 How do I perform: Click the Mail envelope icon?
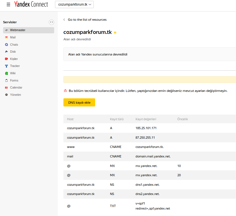[6, 37]
